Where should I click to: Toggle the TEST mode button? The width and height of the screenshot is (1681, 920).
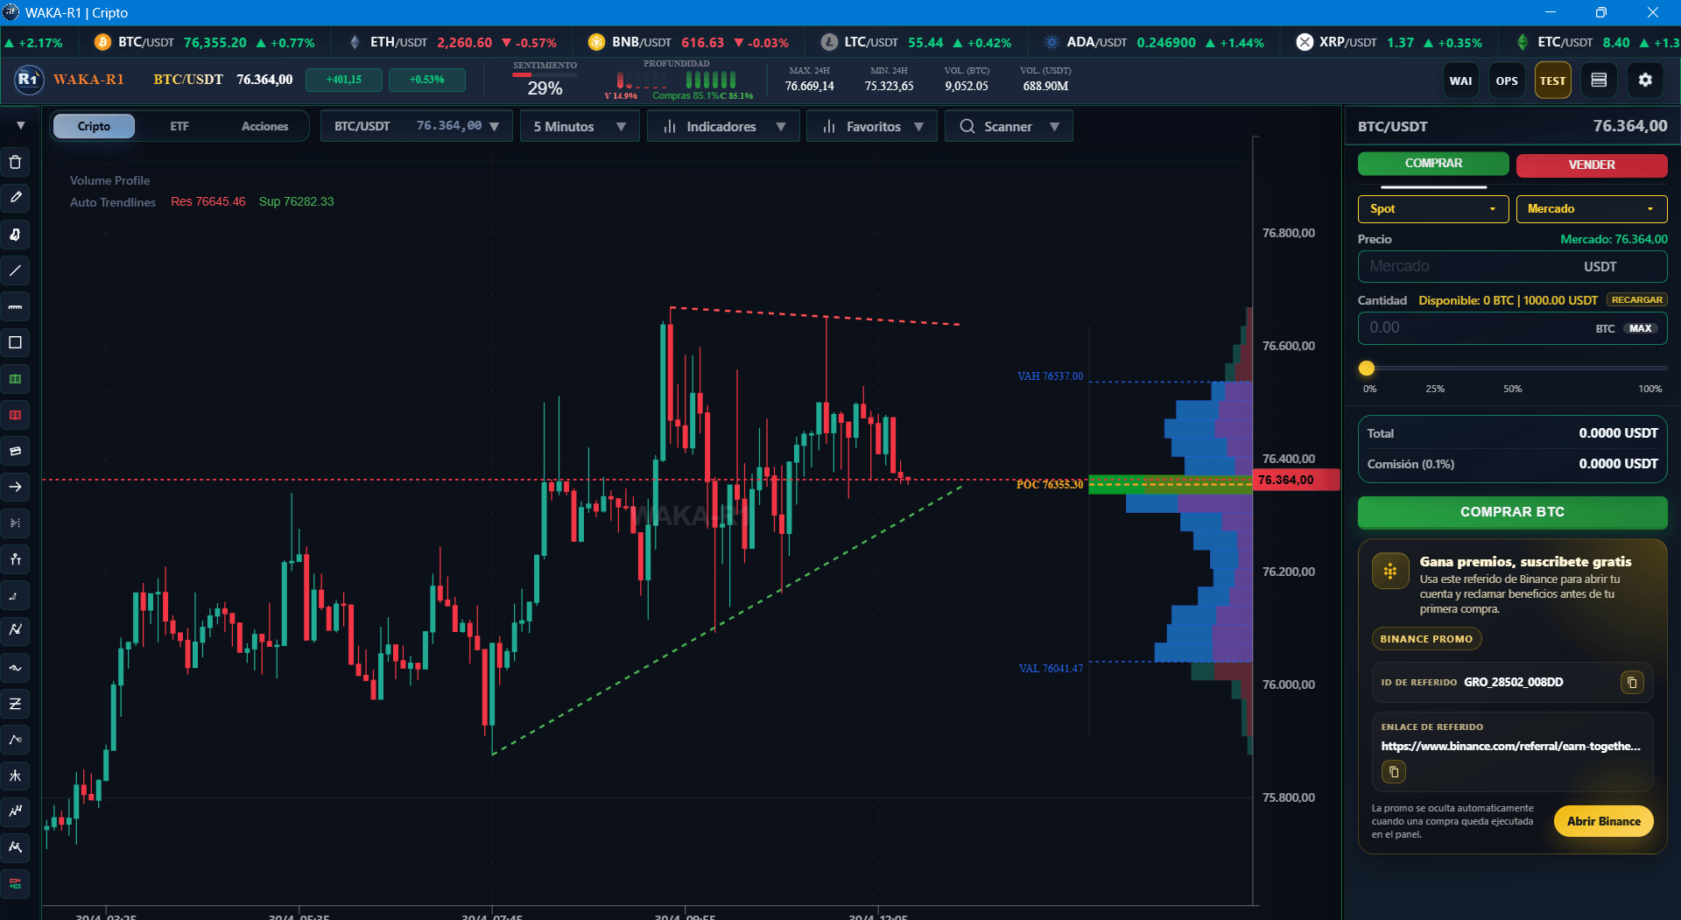(1552, 81)
